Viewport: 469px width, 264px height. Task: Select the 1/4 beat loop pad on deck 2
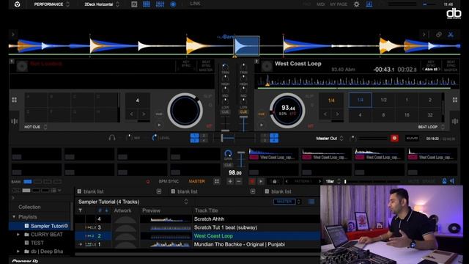point(360,100)
